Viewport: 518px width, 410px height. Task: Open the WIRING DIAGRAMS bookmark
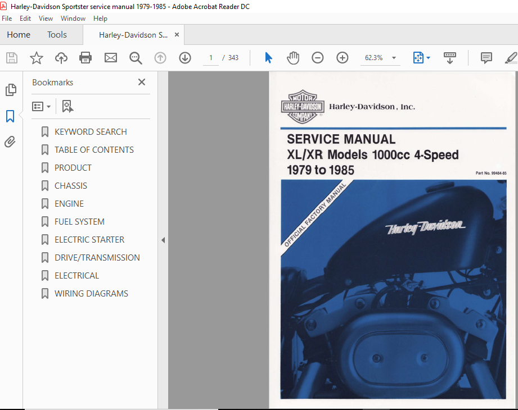tap(91, 294)
